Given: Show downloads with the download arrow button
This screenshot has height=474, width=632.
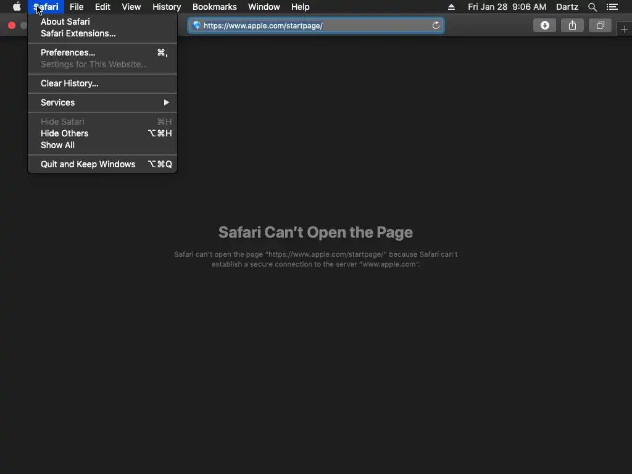Looking at the screenshot, I should tap(544, 25).
